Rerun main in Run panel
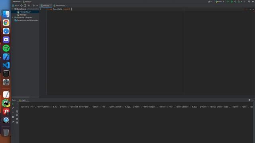Viewport: 255px width, 143px height. pos(13,104)
